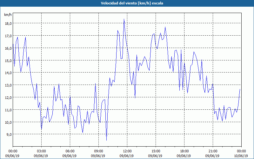Click the 'km/h' axis unit label
Screen dimensions: 254x159
tap(8, 15)
